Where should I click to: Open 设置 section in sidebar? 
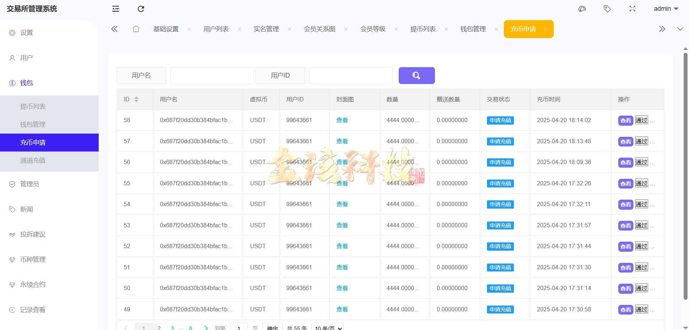click(26, 32)
